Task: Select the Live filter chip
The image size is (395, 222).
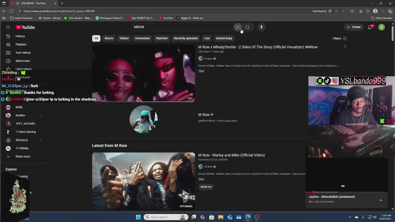Action: point(207,38)
